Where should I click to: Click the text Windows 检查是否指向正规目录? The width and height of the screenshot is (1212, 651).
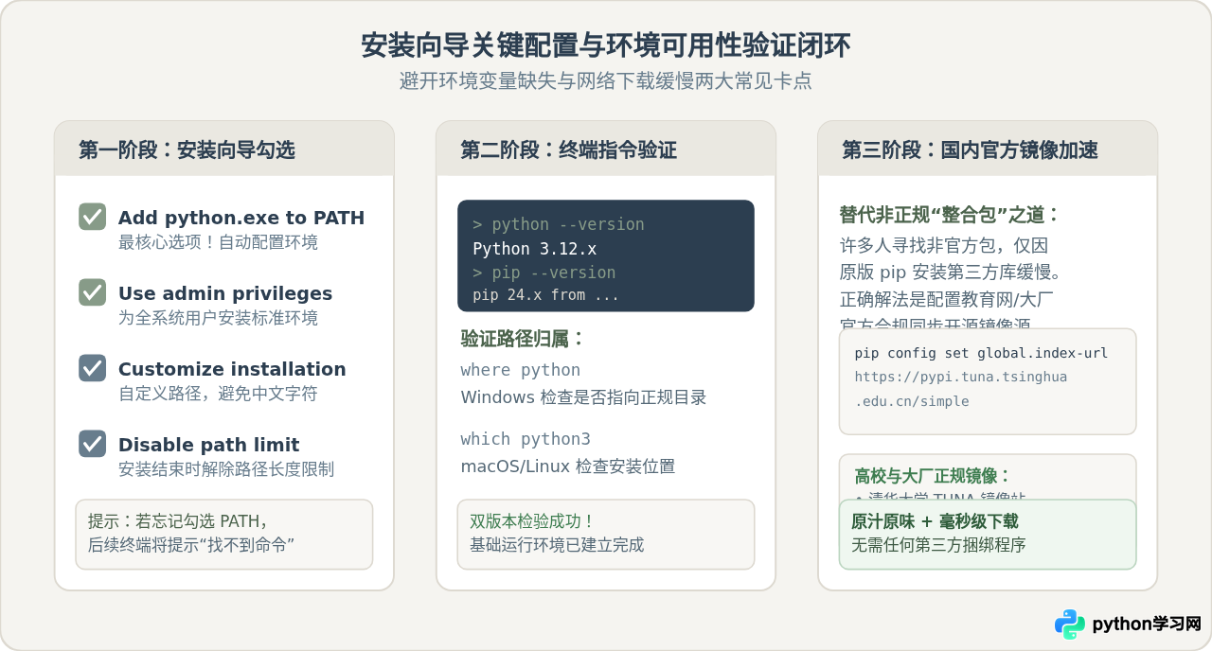[583, 397]
